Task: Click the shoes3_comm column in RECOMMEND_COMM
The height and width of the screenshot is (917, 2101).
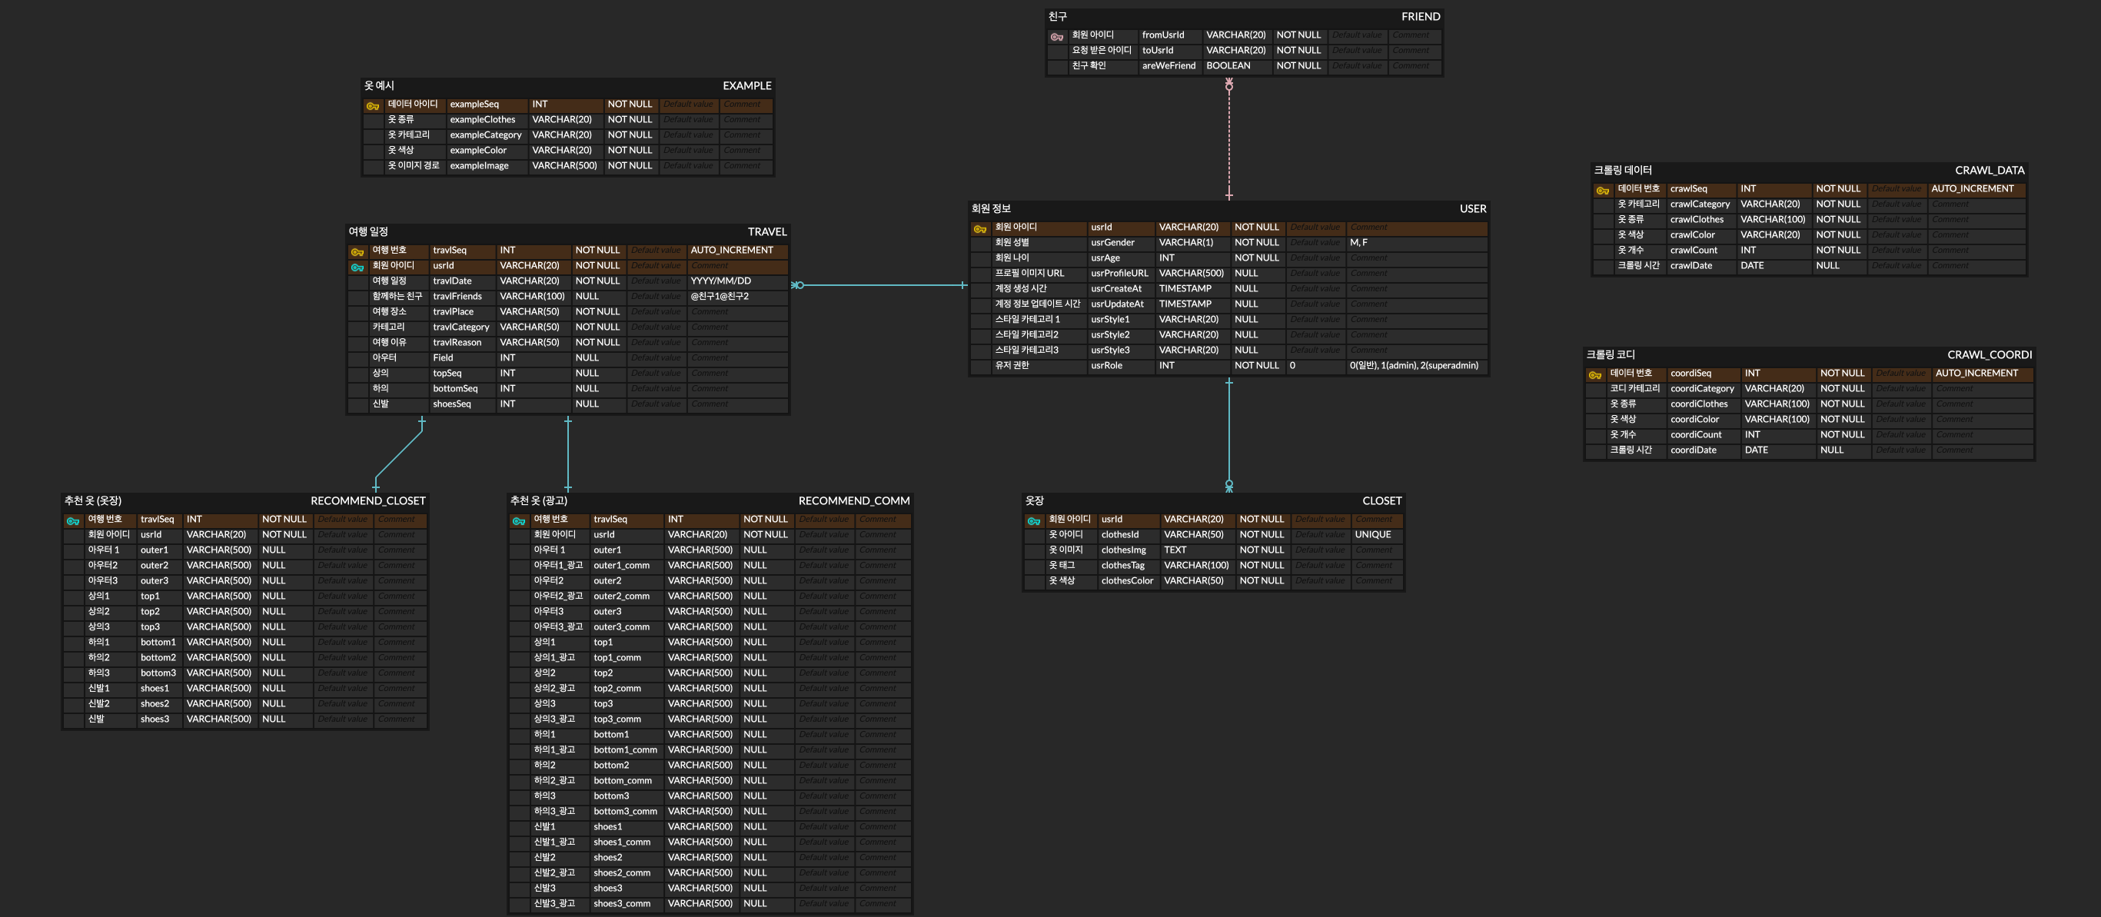Action: (621, 903)
